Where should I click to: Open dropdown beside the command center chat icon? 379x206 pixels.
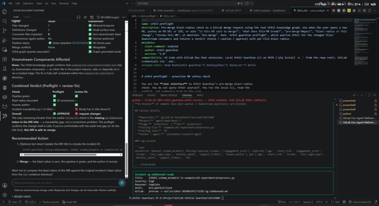(x=252, y=3)
